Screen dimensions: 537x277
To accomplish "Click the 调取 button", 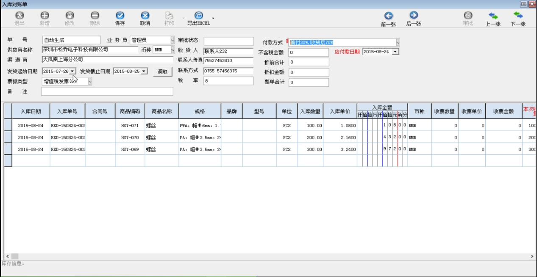I will click(162, 72).
